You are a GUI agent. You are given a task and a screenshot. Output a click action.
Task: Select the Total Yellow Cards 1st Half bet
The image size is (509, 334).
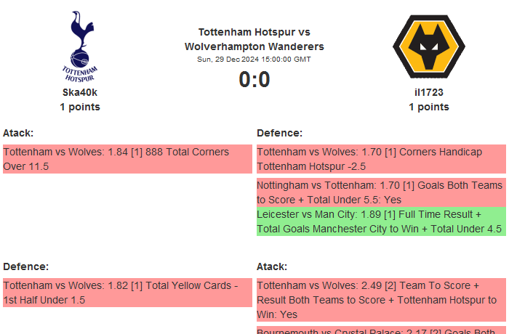tap(127, 293)
